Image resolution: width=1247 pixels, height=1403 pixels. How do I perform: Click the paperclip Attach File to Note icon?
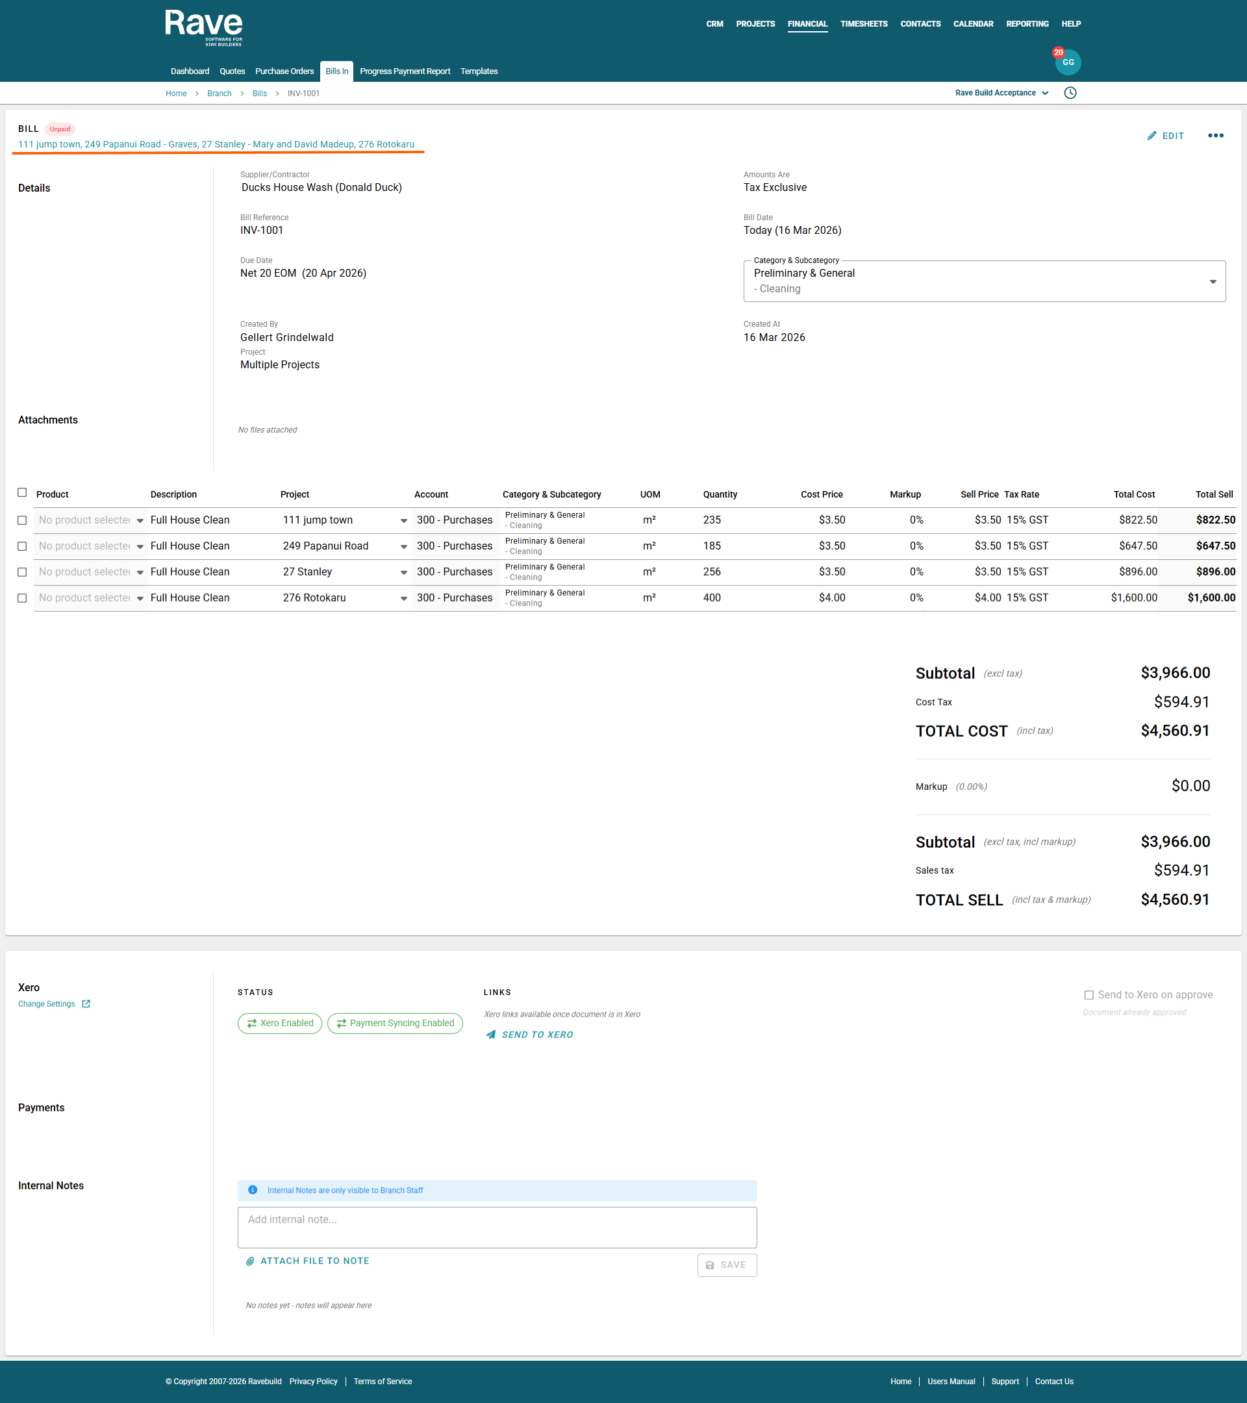point(251,1261)
